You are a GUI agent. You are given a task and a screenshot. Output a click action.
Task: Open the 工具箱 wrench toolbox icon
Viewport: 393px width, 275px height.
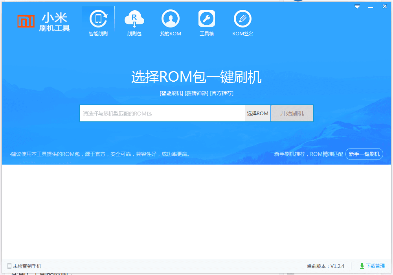point(207,18)
